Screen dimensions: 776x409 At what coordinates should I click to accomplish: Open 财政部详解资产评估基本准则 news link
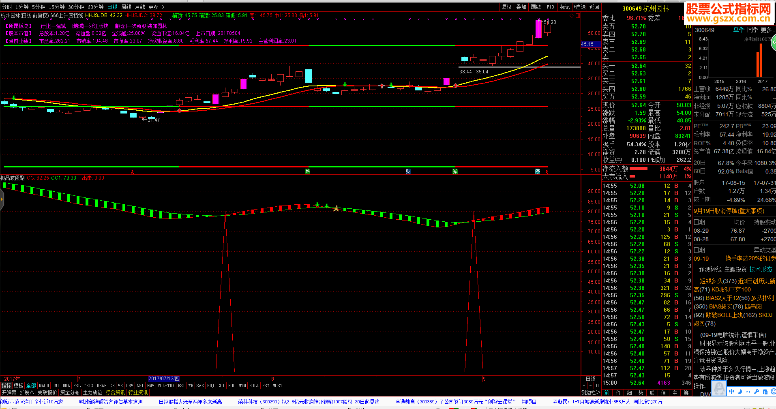tap(111, 402)
